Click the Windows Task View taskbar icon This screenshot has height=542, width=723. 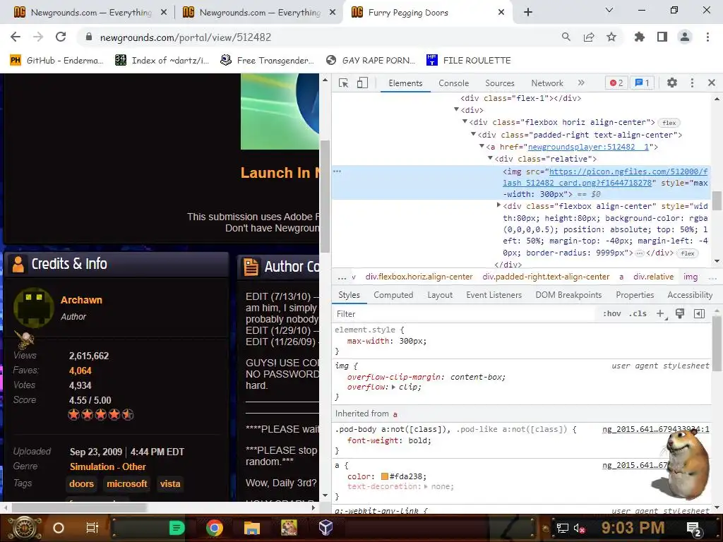[92, 528]
